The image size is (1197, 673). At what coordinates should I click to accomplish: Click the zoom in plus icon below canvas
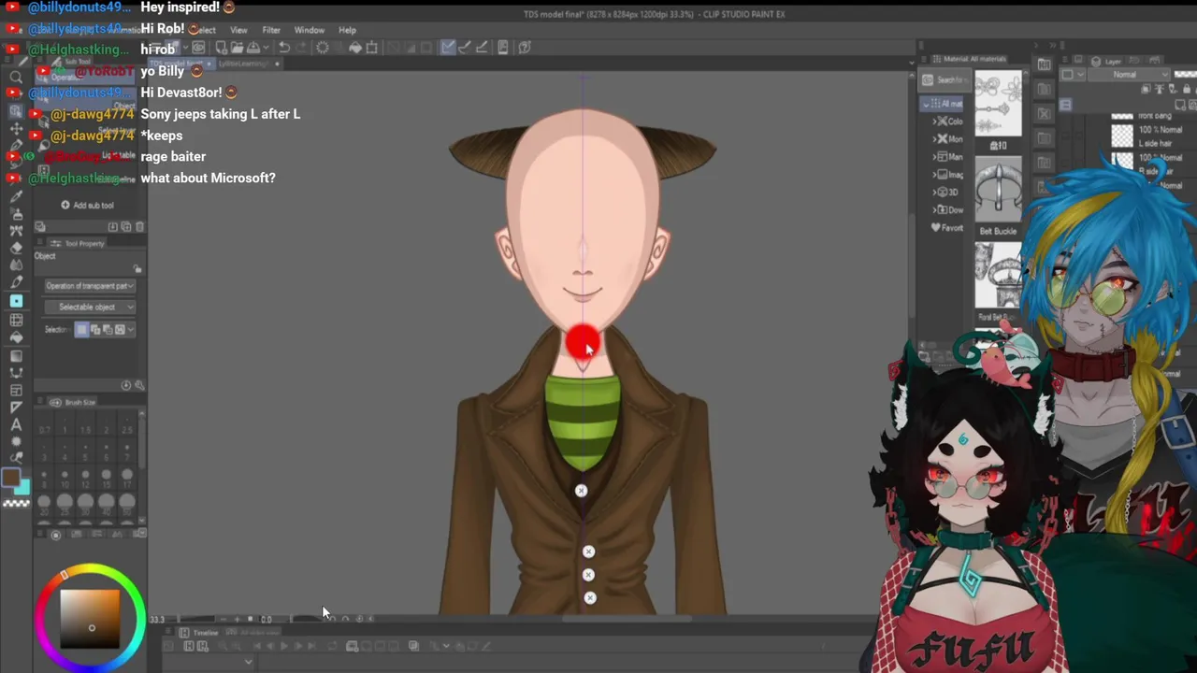(x=237, y=619)
